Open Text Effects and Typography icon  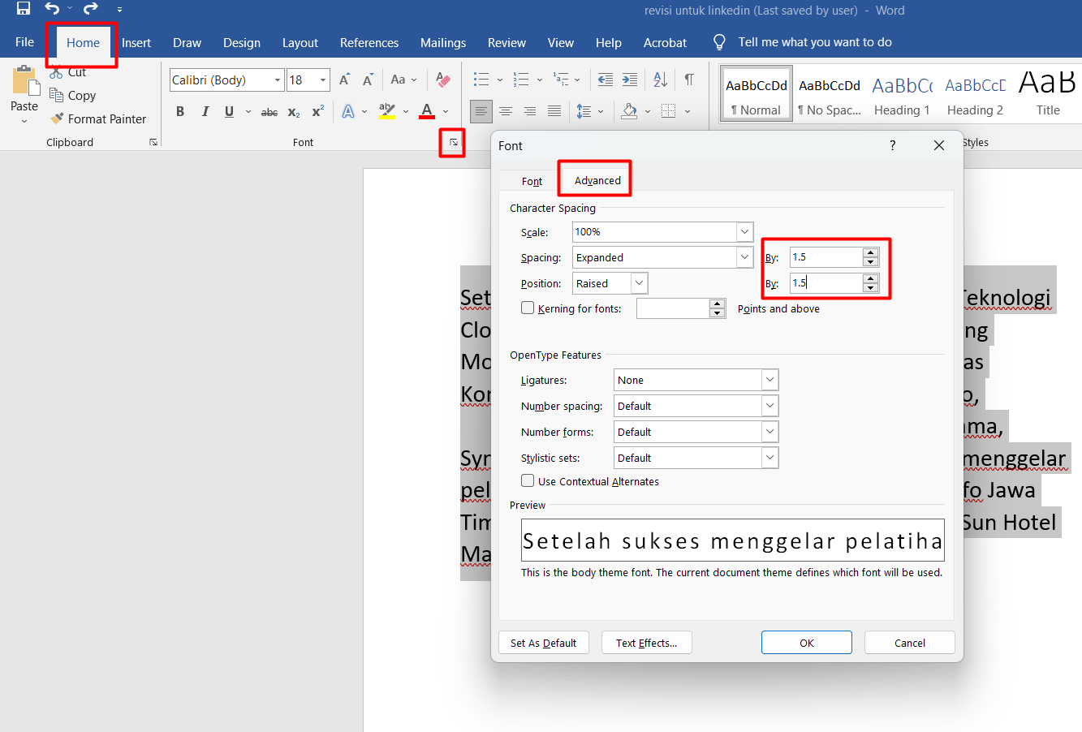click(348, 111)
